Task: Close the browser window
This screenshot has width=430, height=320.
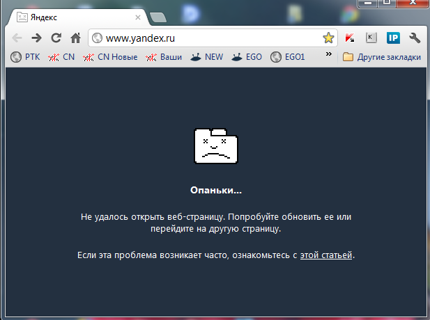Action: pyautogui.click(x=413, y=3)
